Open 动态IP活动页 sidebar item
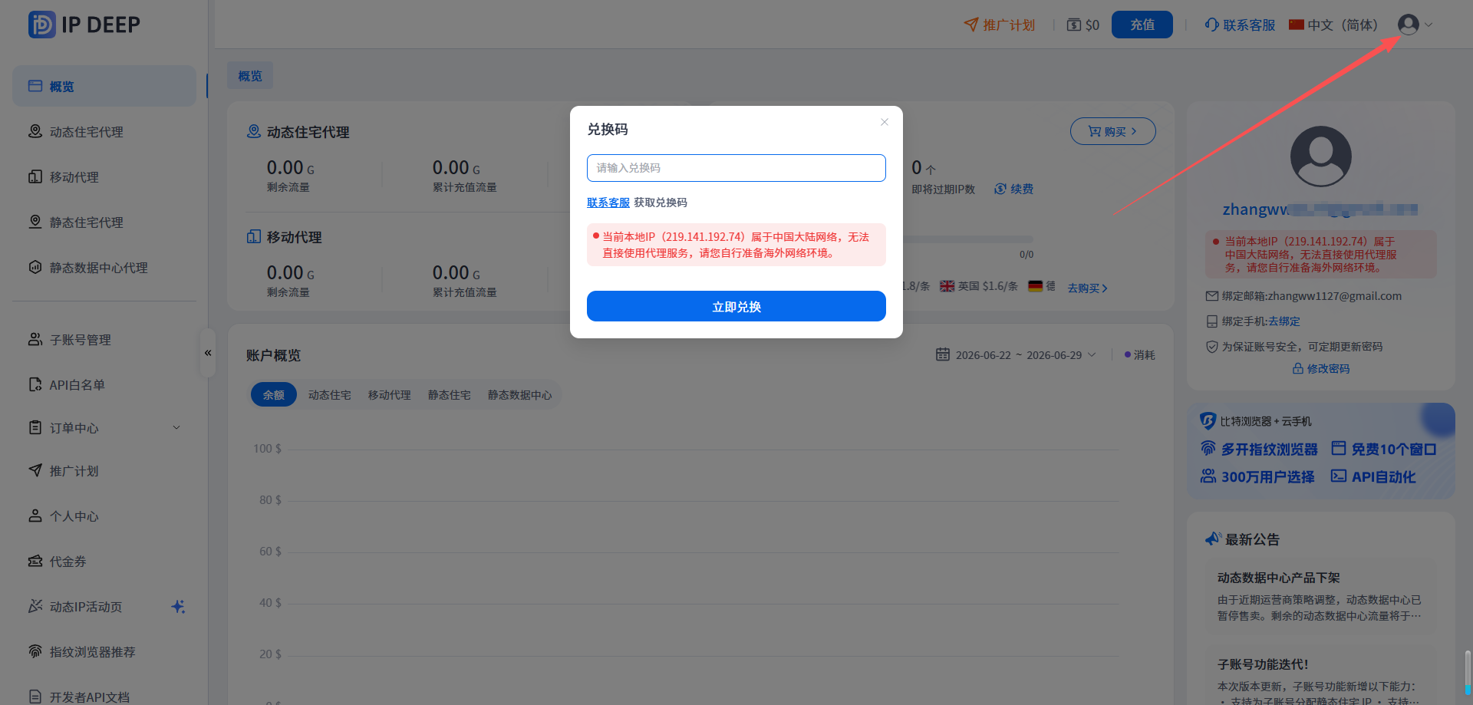 point(104,607)
